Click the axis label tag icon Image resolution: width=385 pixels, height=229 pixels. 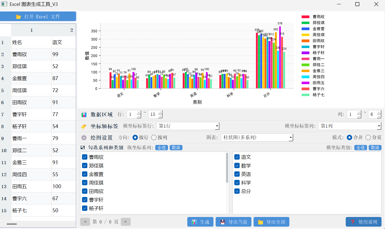[84, 126]
